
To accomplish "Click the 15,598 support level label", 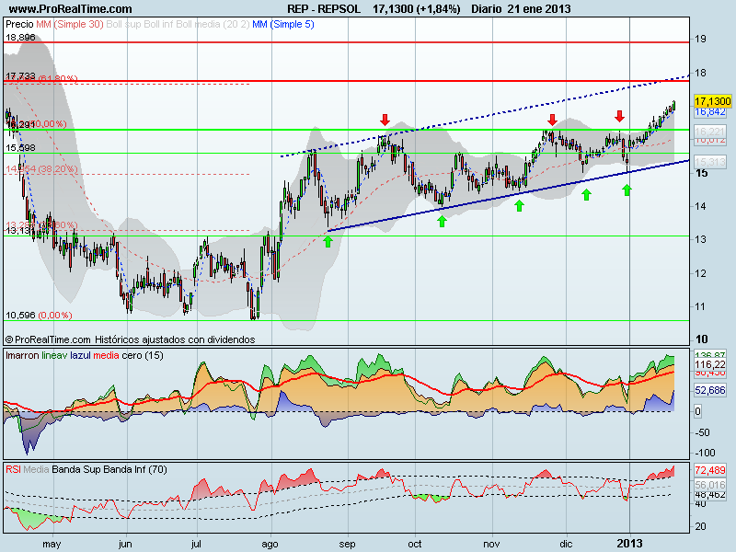I will [20, 147].
